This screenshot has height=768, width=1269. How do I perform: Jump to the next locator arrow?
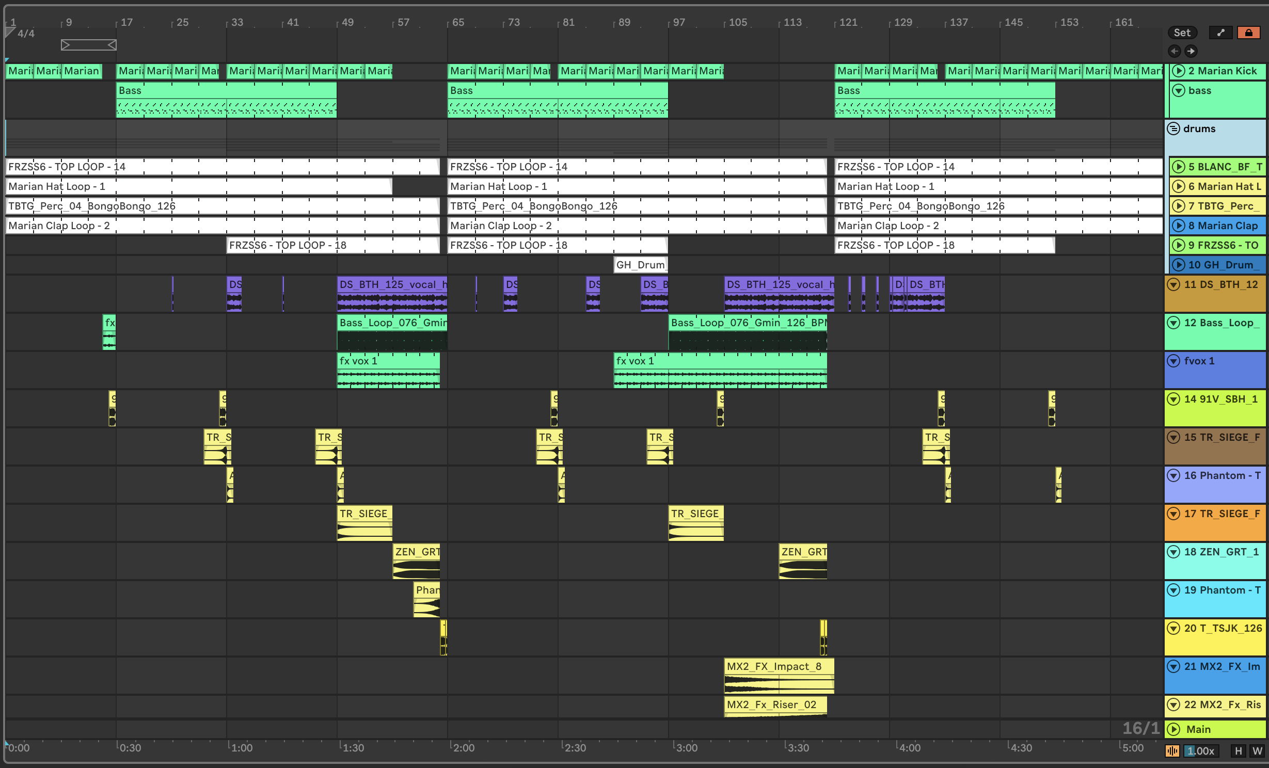click(x=1191, y=51)
